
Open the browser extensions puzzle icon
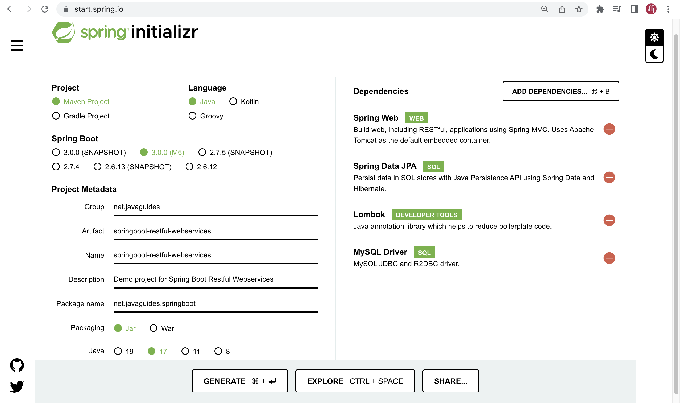[600, 9]
